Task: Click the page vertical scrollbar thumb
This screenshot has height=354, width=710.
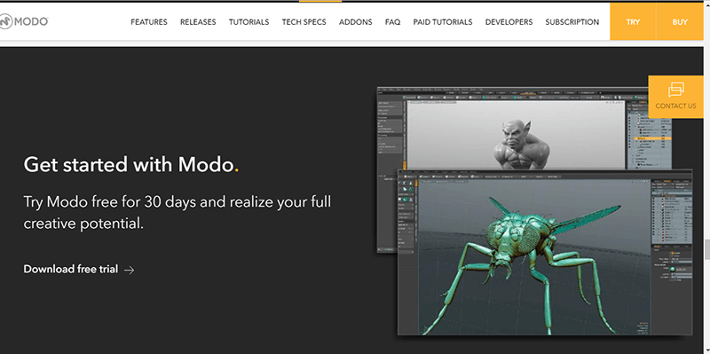Action: click(706, 250)
